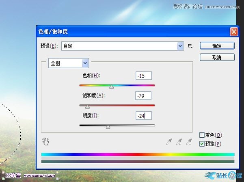The height and width of the screenshot is (182, 244).
Task: Close the 色相/饱和度 dialog with X
Action: pyautogui.click(x=233, y=32)
